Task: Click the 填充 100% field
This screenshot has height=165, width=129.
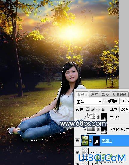Action: pyautogui.click(x=124, y=109)
